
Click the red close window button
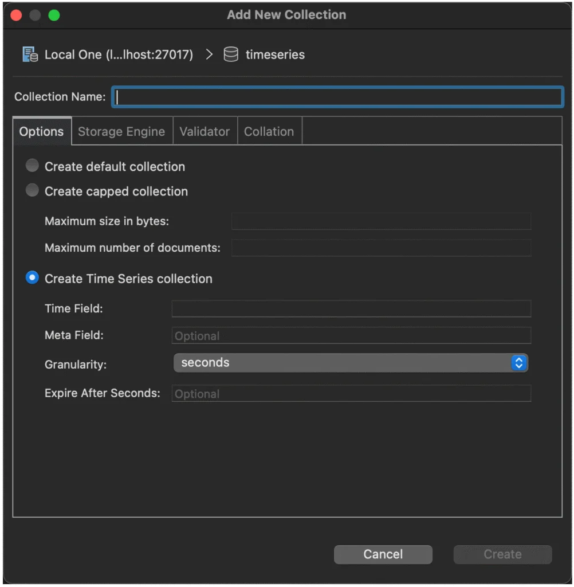[16, 15]
